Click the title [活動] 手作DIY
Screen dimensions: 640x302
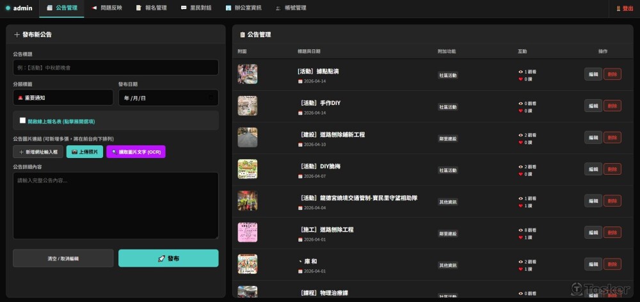coord(319,103)
